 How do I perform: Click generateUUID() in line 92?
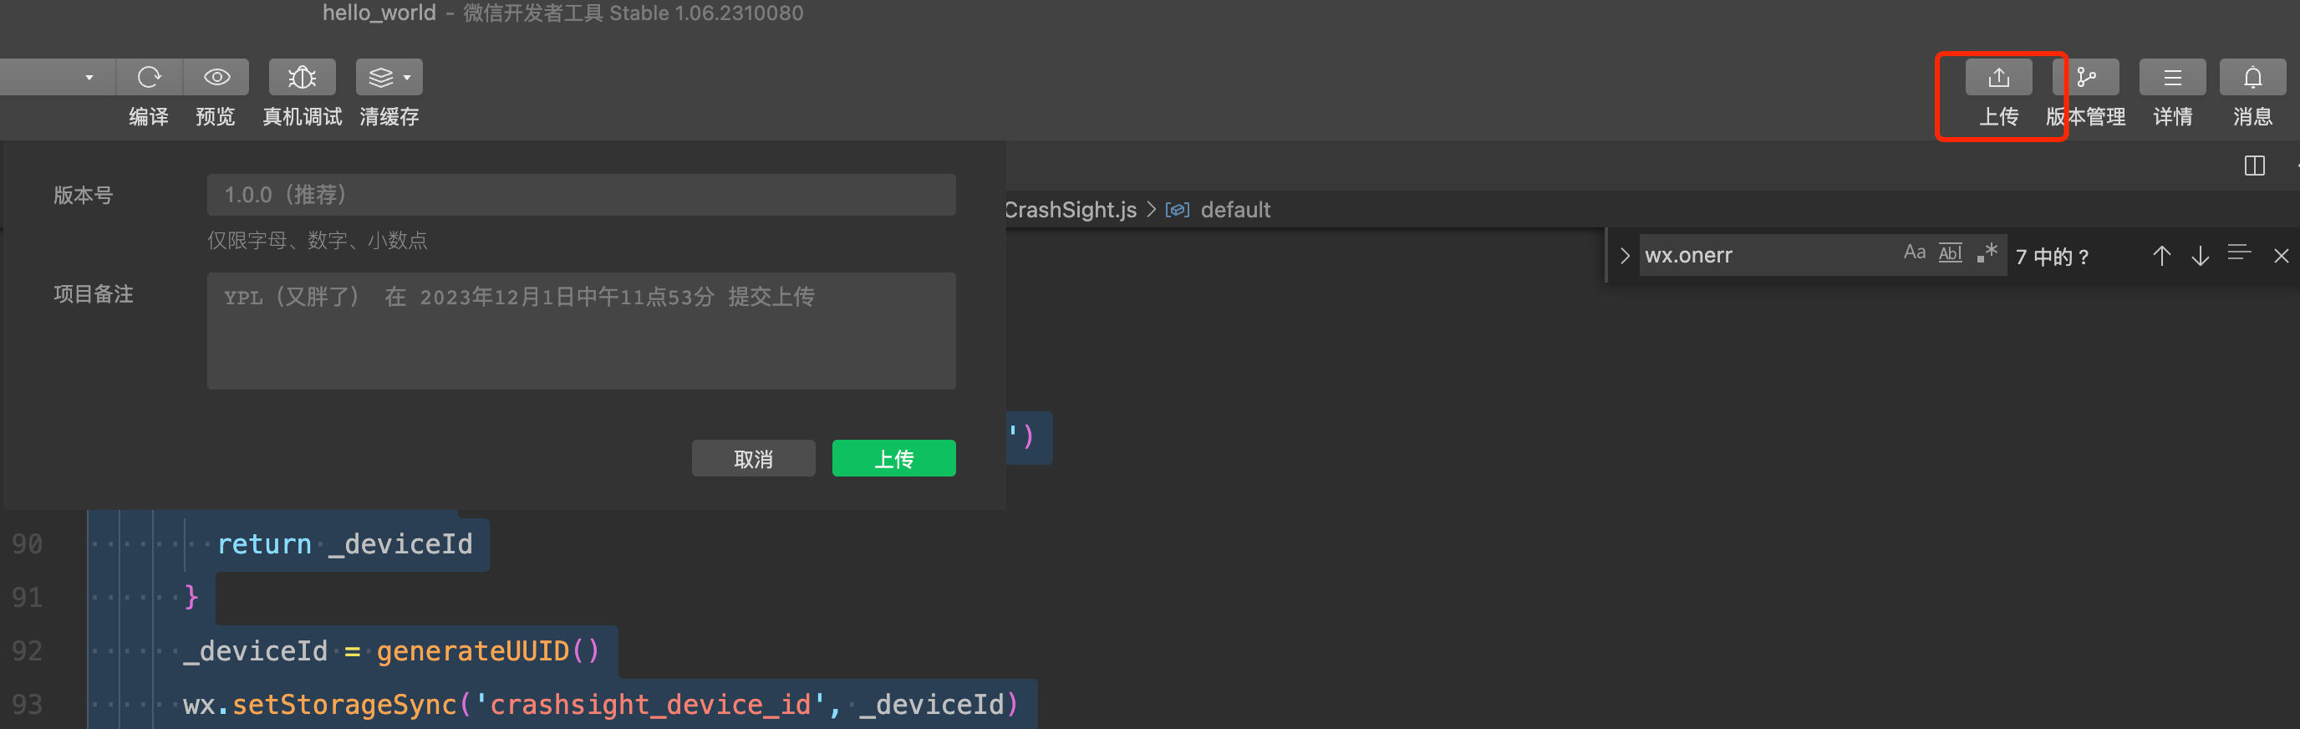point(488,651)
